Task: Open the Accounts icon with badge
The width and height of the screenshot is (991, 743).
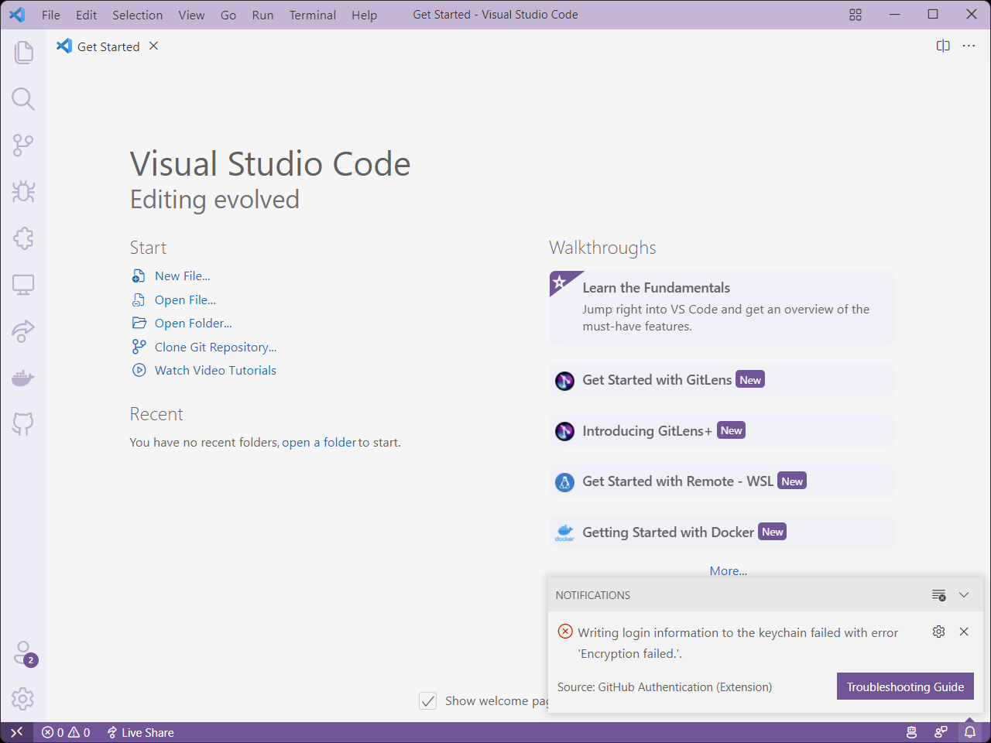Action: click(23, 653)
